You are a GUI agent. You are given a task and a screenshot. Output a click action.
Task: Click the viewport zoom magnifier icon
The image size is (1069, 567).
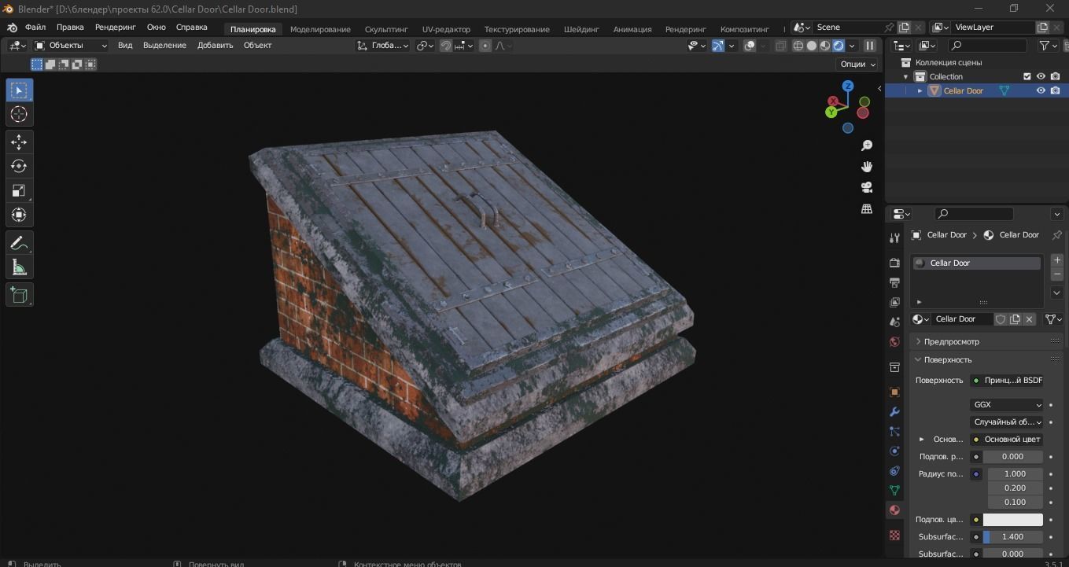[867, 145]
